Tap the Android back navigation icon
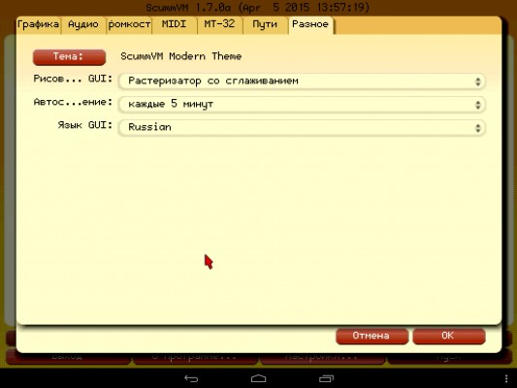Viewport: 517px width, 388px height. pos(191,378)
